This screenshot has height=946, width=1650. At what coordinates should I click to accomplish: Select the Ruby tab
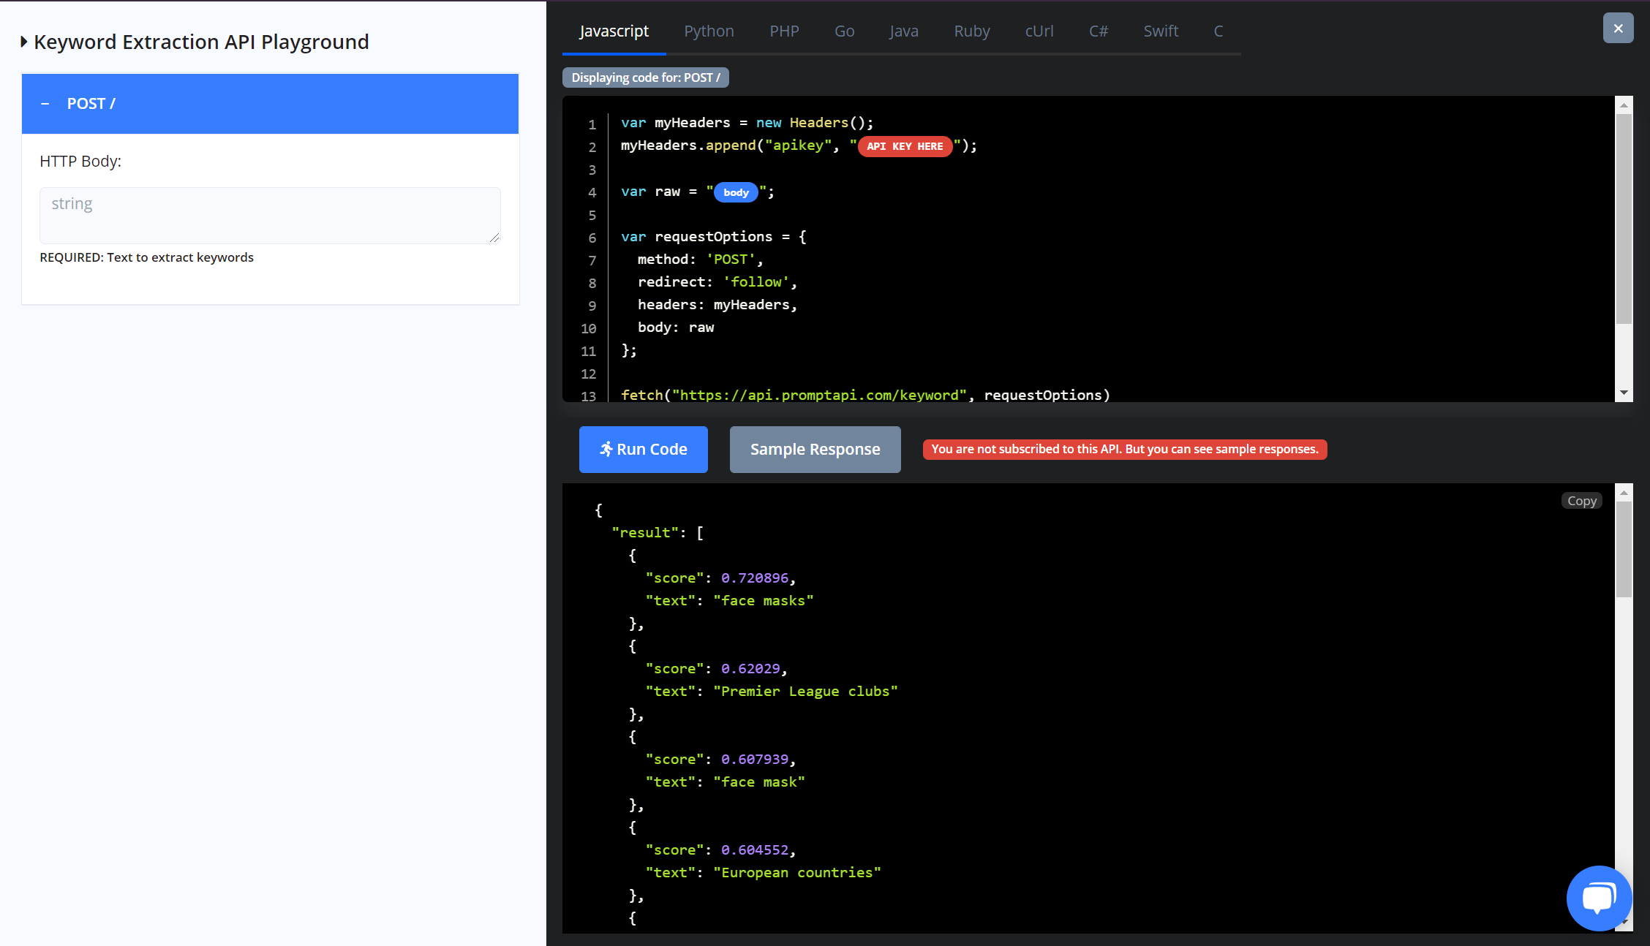tap(971, 31)
